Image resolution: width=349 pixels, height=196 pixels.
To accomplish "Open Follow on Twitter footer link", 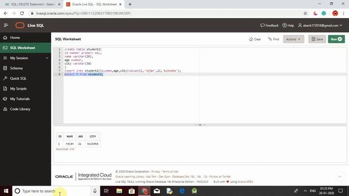I will (220, 176).
